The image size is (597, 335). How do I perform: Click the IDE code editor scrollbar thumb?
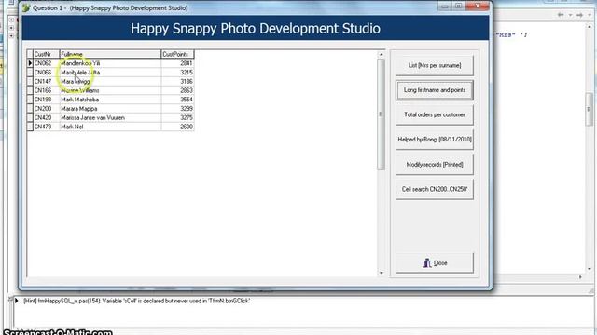589,109
